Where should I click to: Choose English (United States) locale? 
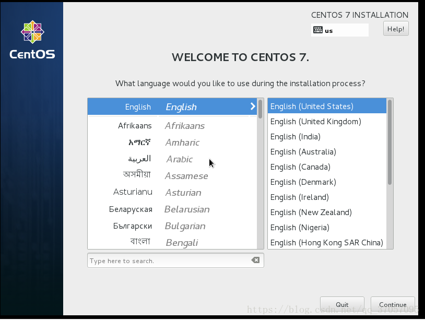327,106
